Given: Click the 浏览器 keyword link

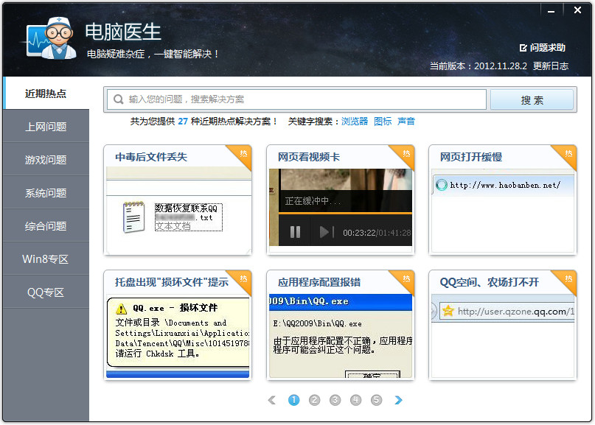Looking at the screenshot, I should click(355, 122).
